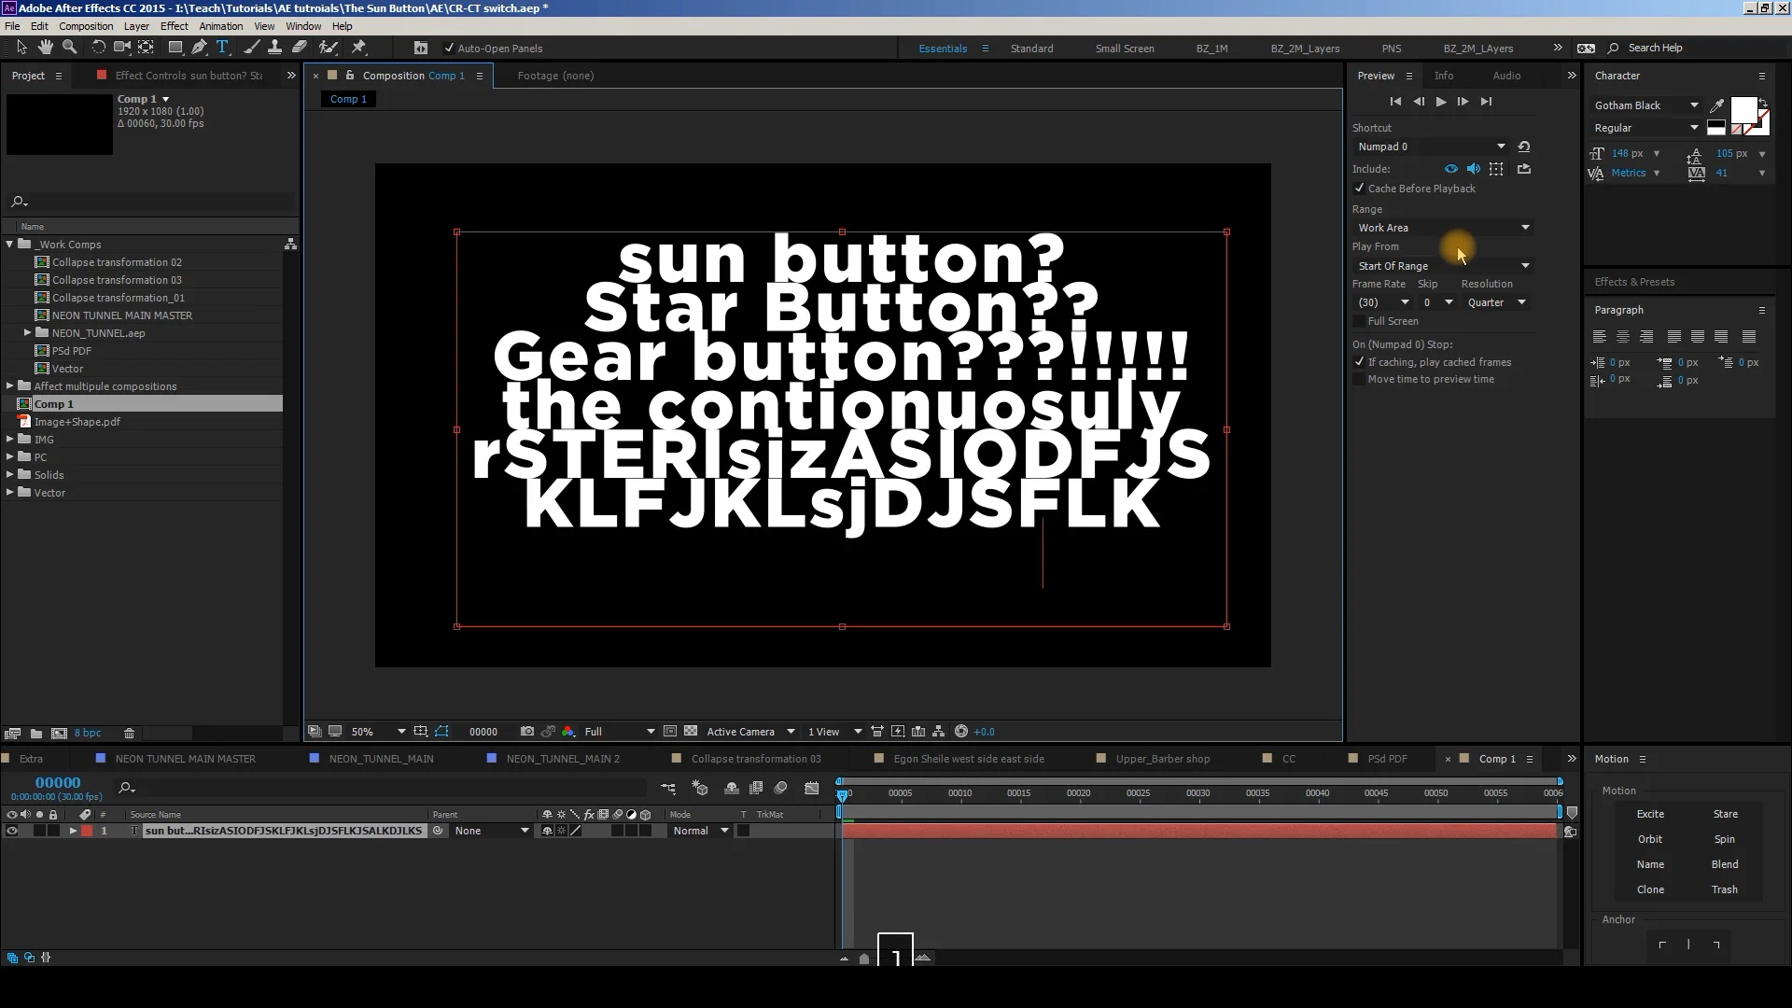This screenshot has height=1008, width=1792.
Task: Select the Pen tool
Action: (199, 48)
